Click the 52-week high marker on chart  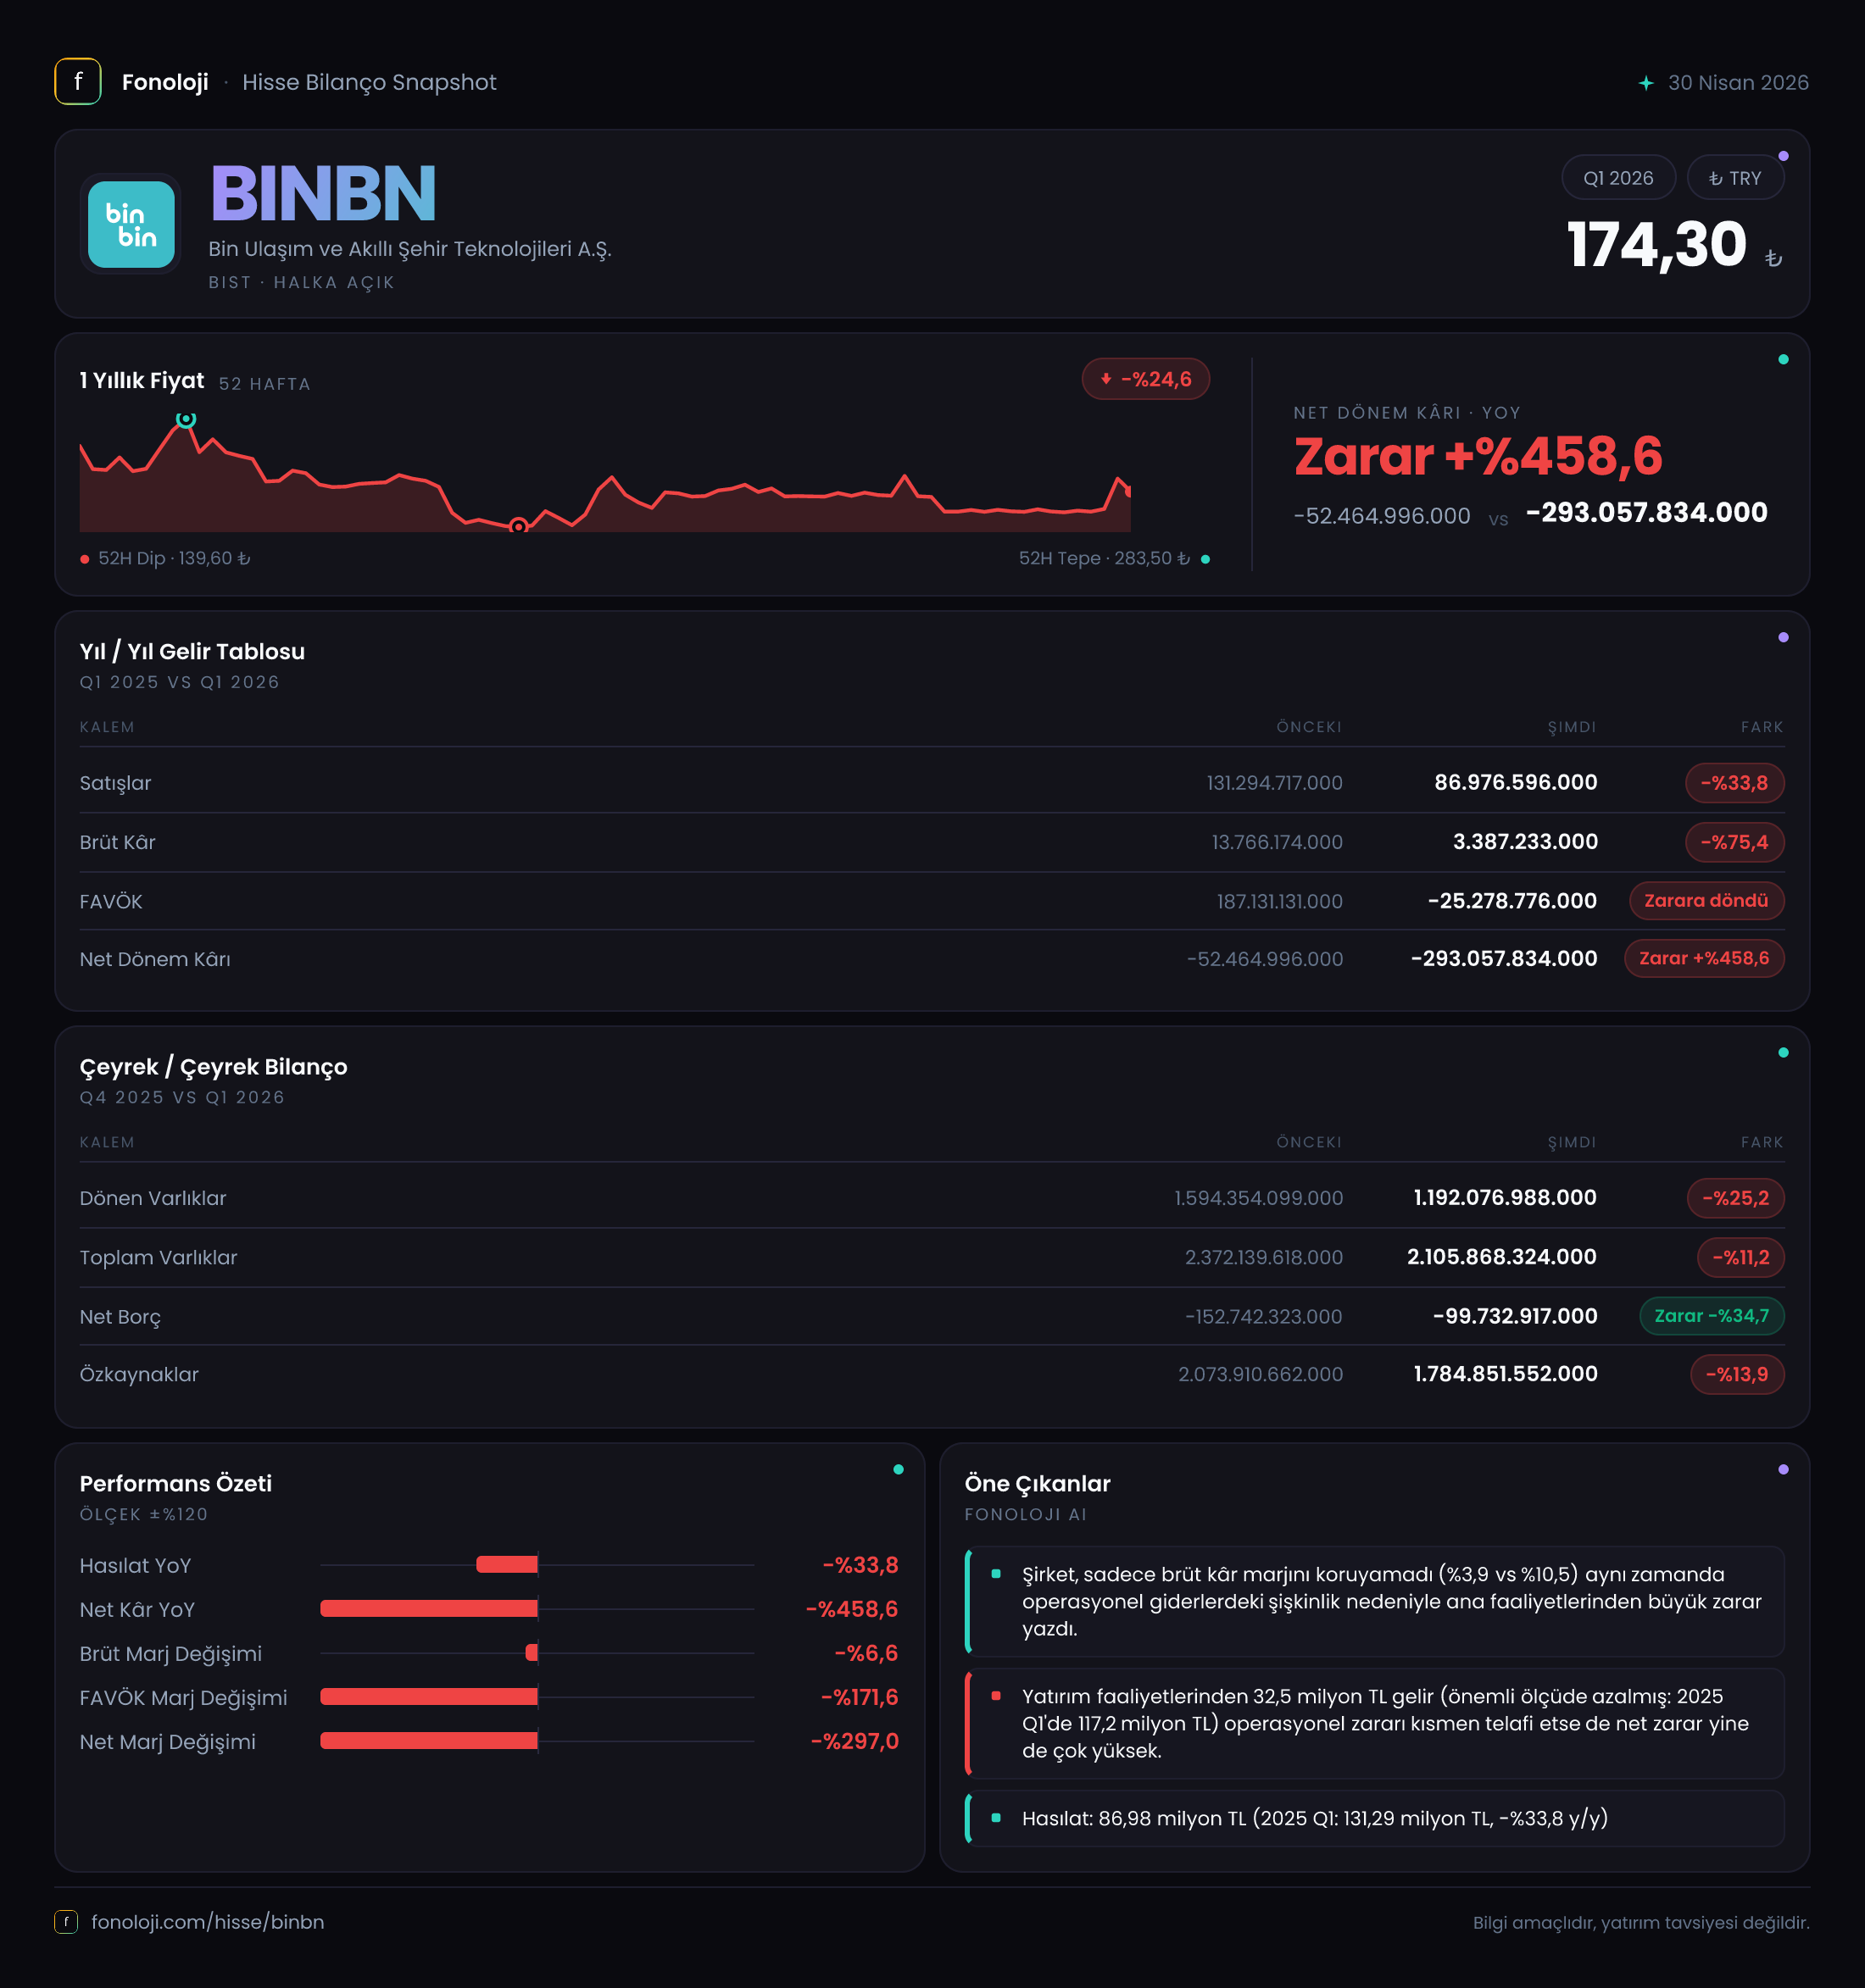(x=186, y=420)
